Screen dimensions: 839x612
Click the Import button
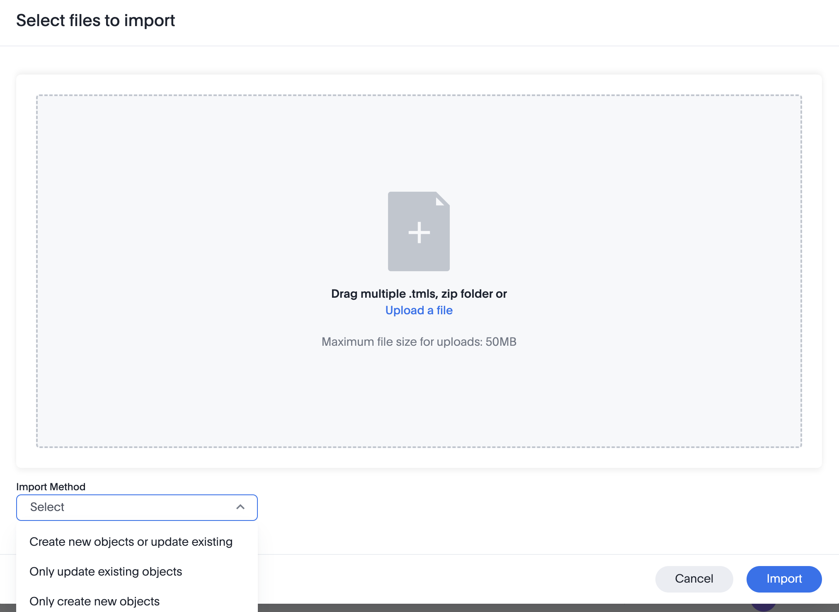pyautogui.click(x=783, y=579)
